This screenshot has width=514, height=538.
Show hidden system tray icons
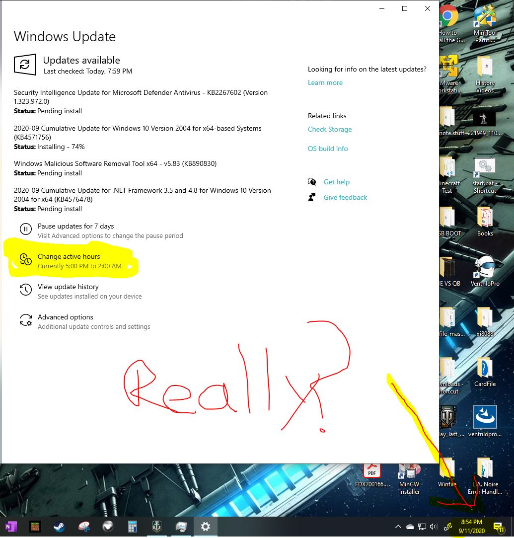click(398, 527)
